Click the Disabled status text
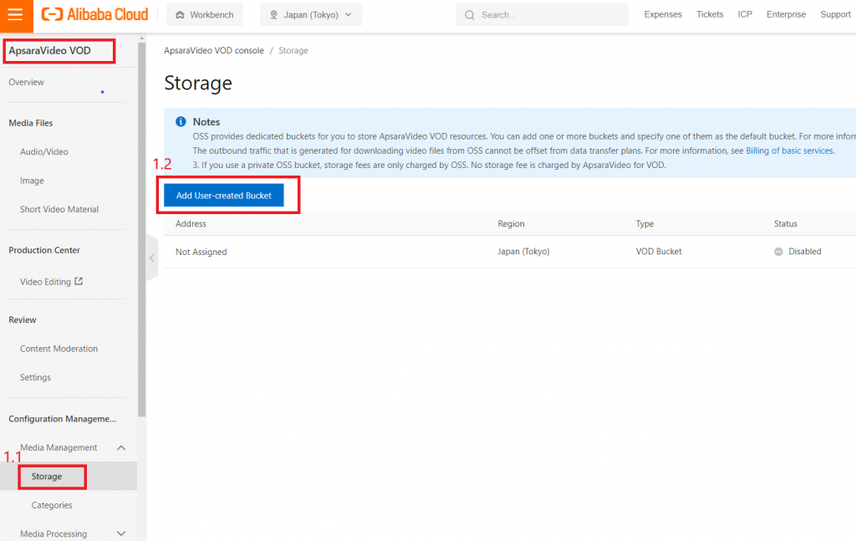The width and height of the screenshot is (856, 541). coord(805,252)
